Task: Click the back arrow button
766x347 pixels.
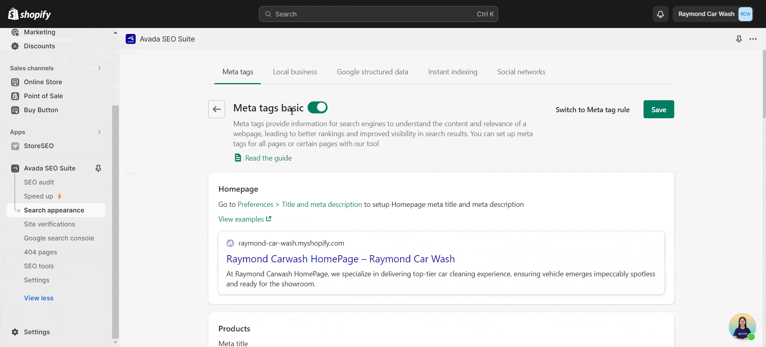Action: click(217, 109)
